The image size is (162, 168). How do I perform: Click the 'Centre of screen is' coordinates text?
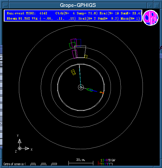[x=30, y=164]
